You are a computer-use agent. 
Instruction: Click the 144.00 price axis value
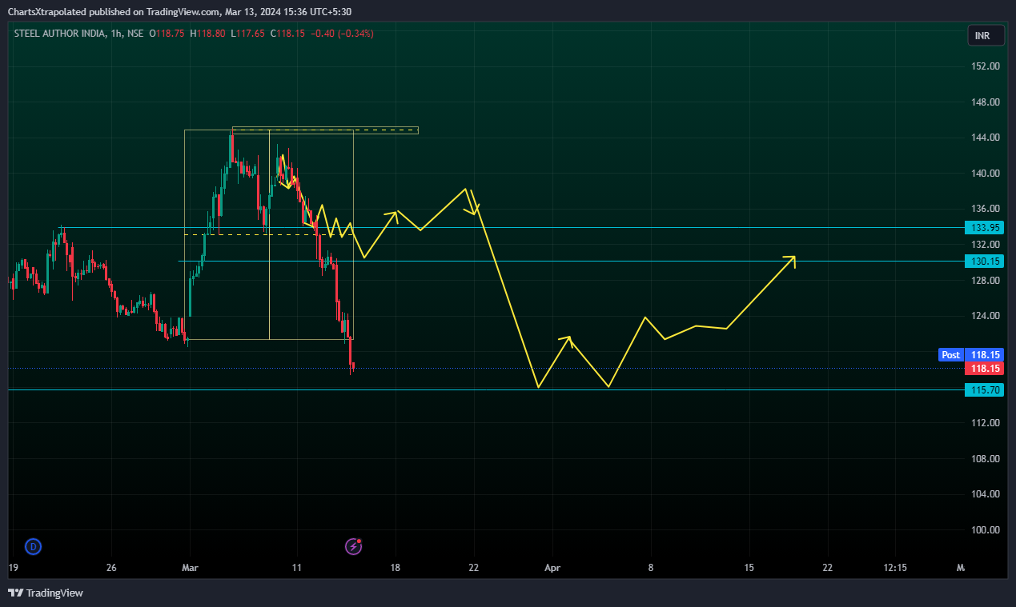[984, 138]
